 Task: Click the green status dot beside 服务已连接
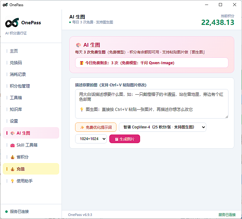click(x=6, y=212)
